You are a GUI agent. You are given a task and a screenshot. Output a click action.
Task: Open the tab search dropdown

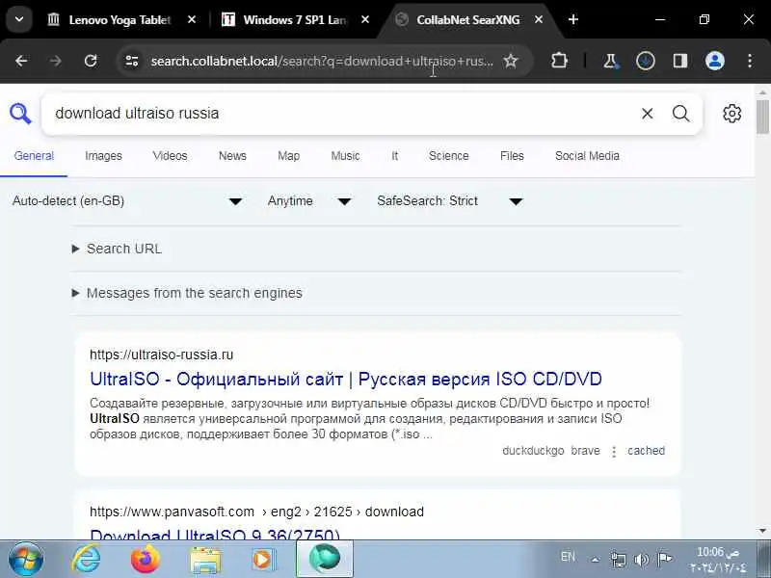click(x=19, y=19)
